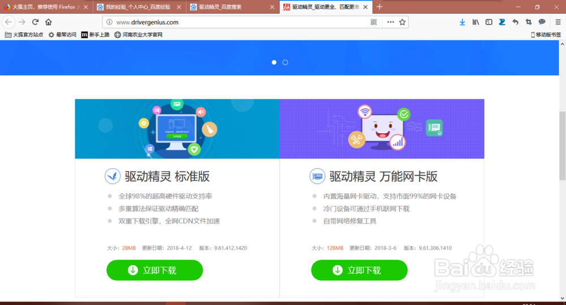Select second carousel dot indicator
Image resolution: width=566 pixels, height=305 pixels.
coord(285,62)
